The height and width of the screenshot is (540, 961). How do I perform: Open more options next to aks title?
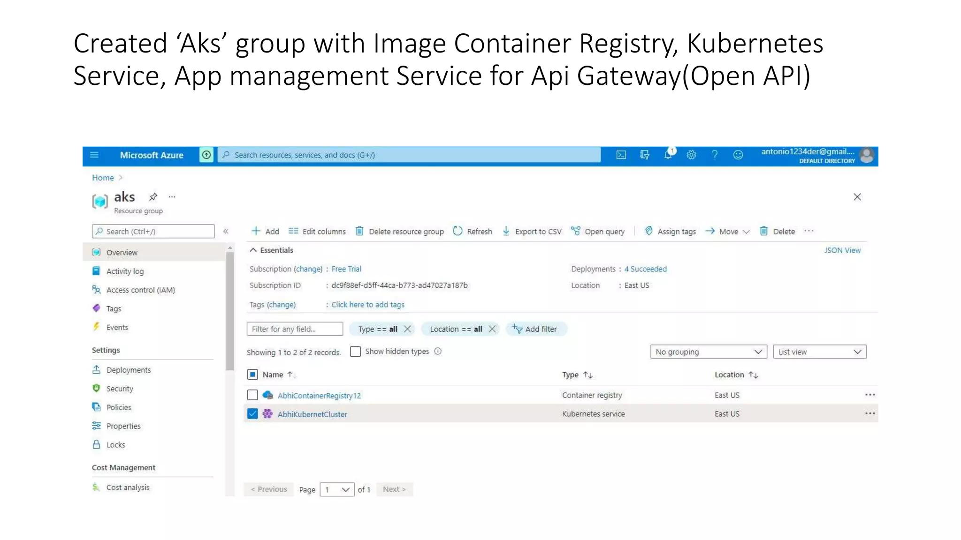pos(172,197)
